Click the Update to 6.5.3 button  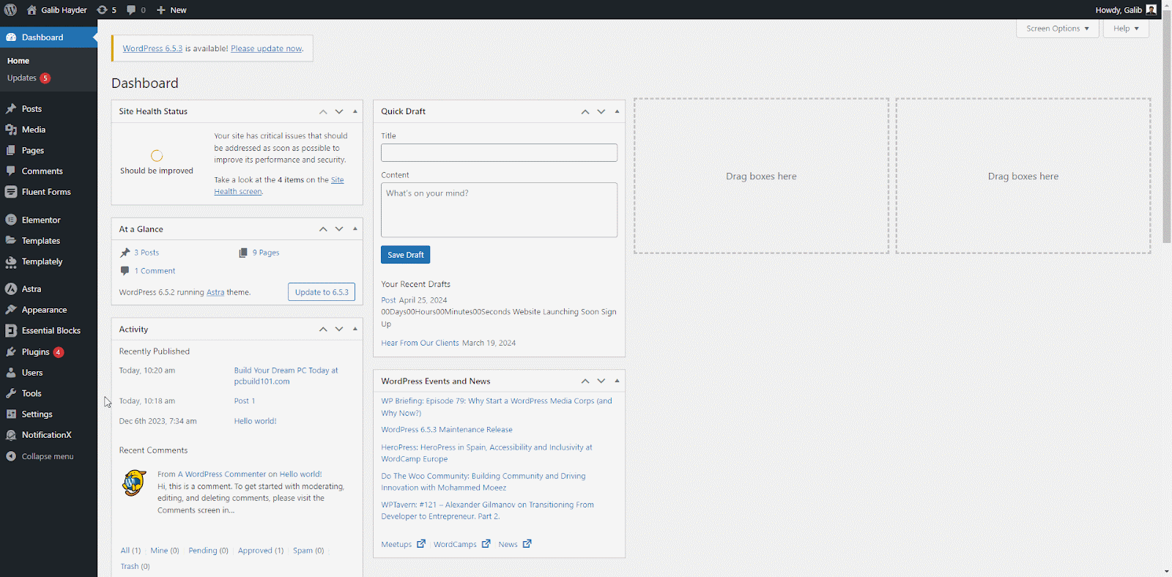322,292
